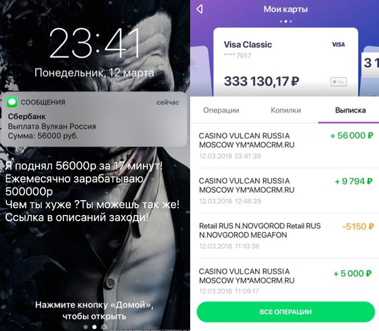The image size is (379, 331).
Task: Tap the VISA logo on the card
Action: point(338,45)
